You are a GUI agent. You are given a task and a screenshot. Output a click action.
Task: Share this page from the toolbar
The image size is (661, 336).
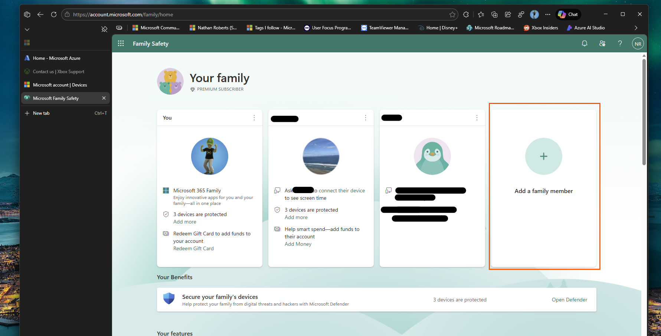508,14
